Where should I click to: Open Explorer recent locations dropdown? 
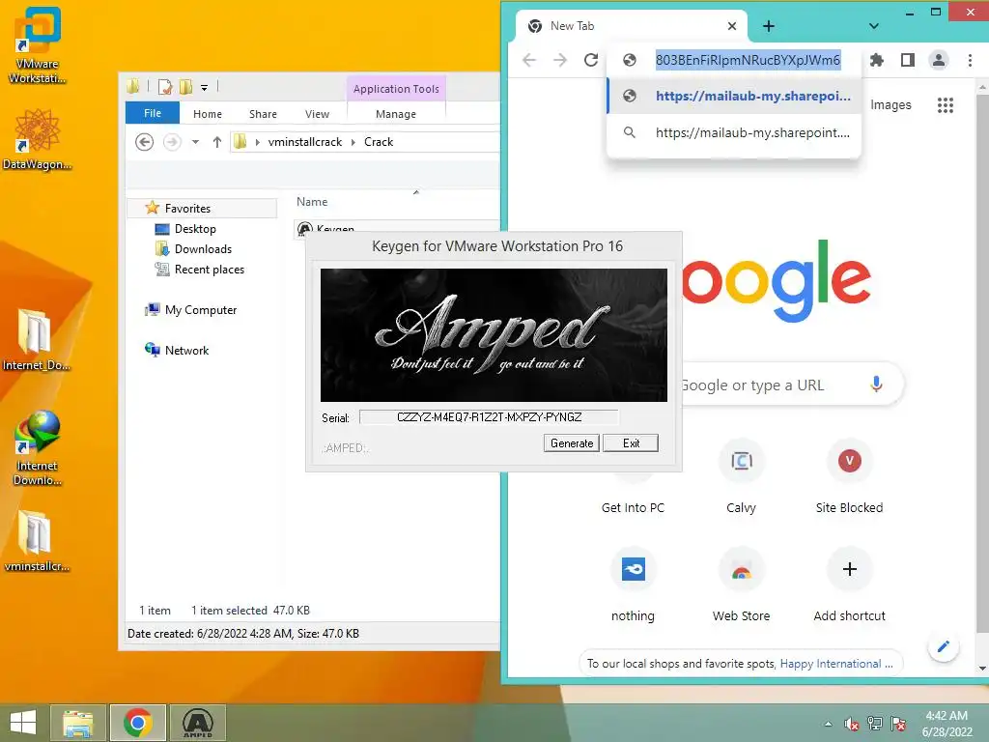[x=195, y=142]
